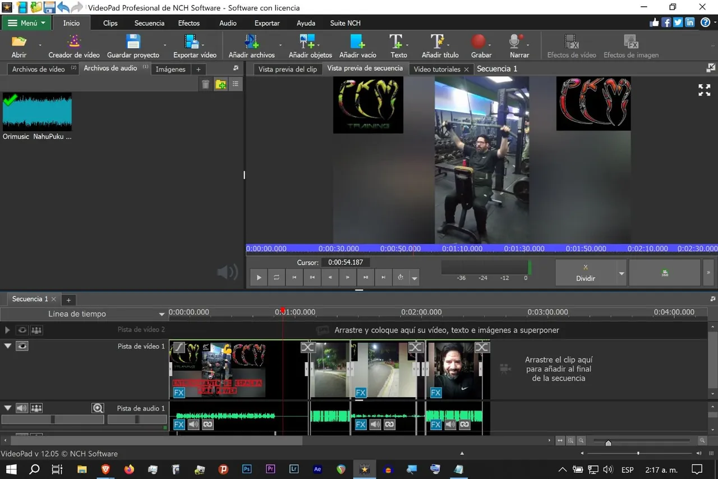Click the delete trash icon in media bin
Viewport: 718px width, 479px height.
pyautogui.click(x=205, y=84)
